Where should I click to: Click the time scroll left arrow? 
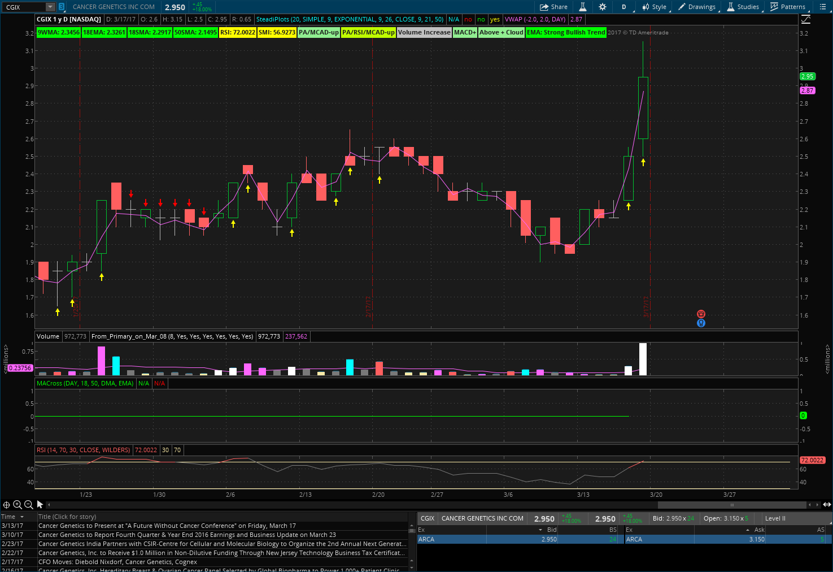tap(810, 505)
